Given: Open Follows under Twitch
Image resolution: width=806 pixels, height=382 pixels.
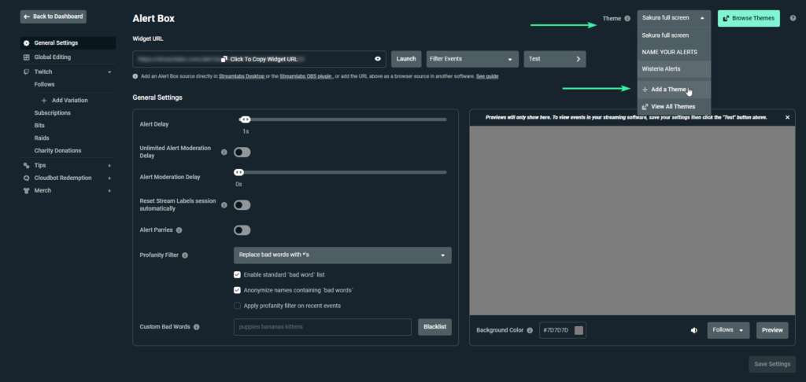Looking at the screenshot, I should pyautogui.click(x=44, y=84).
